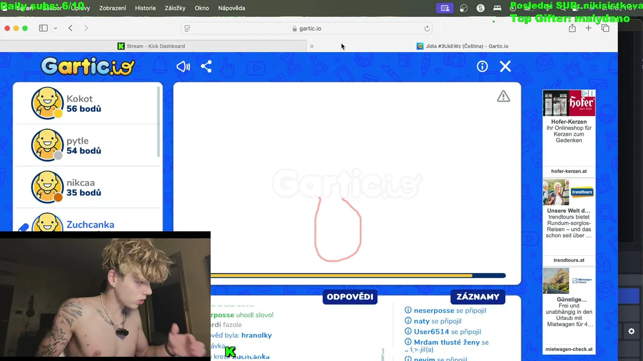This screenshot has width=643, height=361.
Task: Add a new Safari tab
Action: [588, 29]
